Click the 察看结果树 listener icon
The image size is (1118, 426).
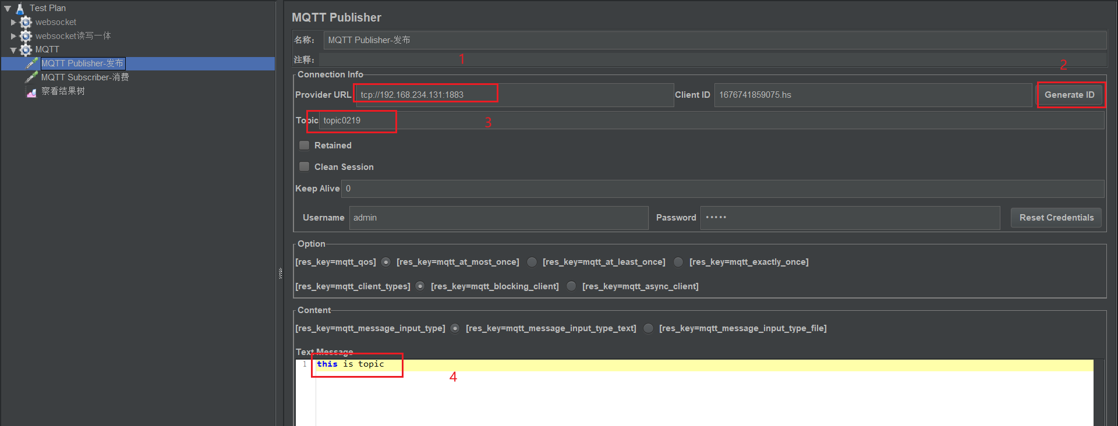(x=32, y=91)
